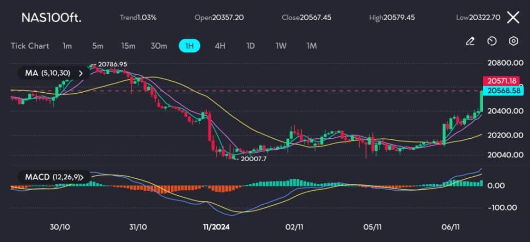The width and height of the screenshot is (530, 242).
Task: Switch to Tick Chart view
Action: click(x=30, y=46)
